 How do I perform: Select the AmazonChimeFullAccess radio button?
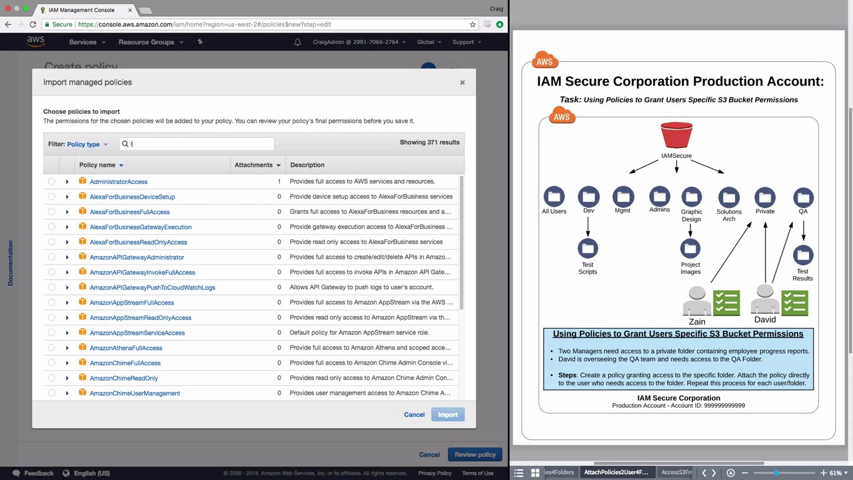pos(51,363)
